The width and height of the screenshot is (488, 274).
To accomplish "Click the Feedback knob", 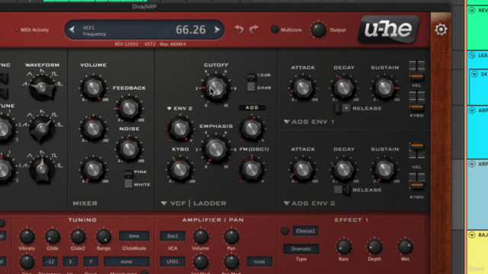I will 129,109.
